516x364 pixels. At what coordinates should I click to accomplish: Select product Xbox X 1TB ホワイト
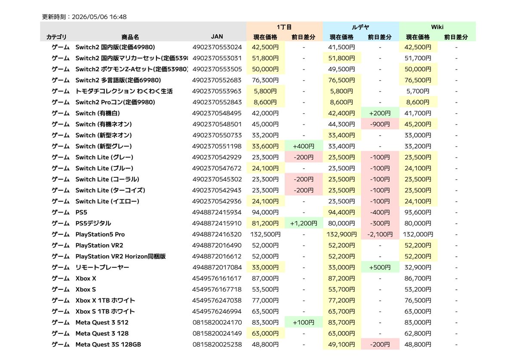105,300
